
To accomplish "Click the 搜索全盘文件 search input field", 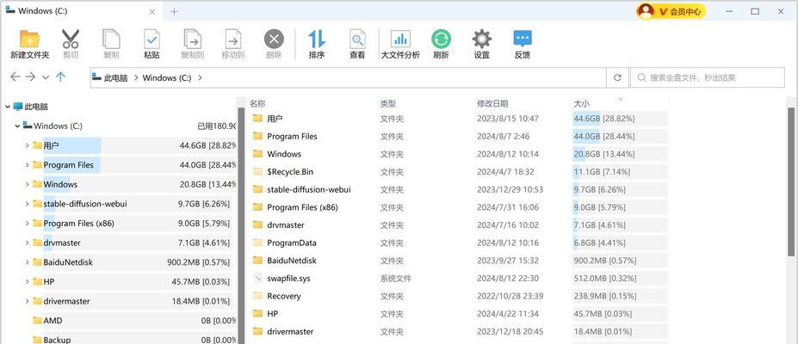I will point(708,77).
